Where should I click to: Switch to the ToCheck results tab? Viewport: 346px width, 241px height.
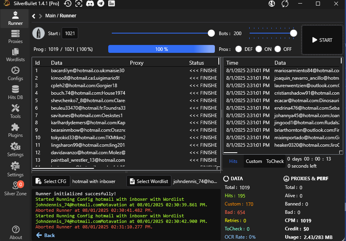point(275,161)
